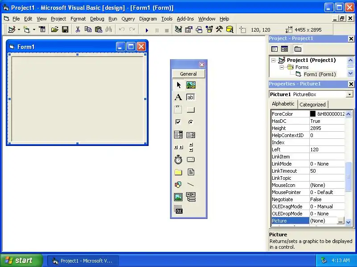Viewport: 357px width, 267px height.
Task: Click the Cut scissors toolbar icon
Action: click(x=78, y=29)
